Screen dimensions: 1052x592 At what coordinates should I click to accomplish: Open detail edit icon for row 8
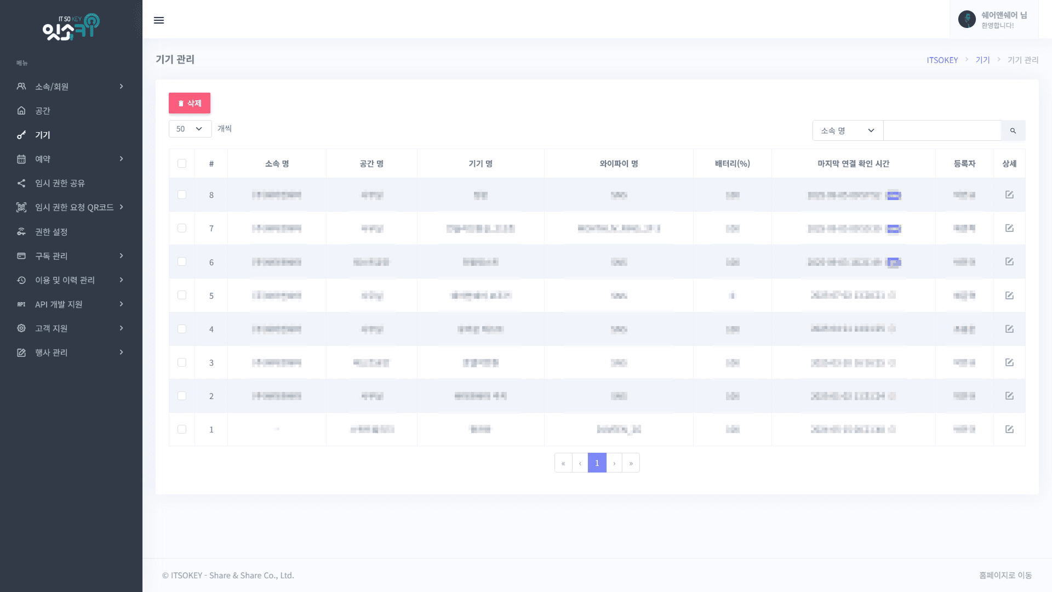[1009, 195]
